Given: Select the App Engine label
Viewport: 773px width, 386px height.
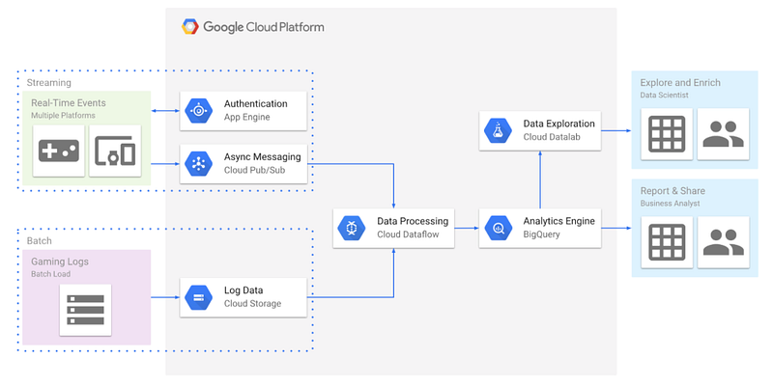Looking at the screenshot, I should (x=247, y=117).
